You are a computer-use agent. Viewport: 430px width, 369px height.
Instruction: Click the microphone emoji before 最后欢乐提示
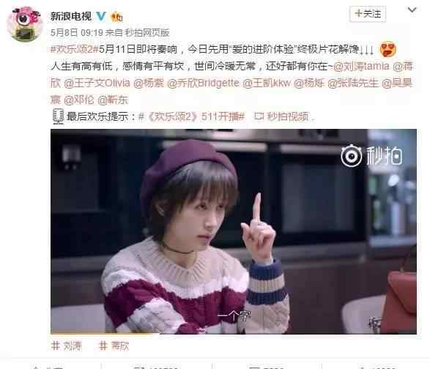pyautogui.click(x=58, y=116)
